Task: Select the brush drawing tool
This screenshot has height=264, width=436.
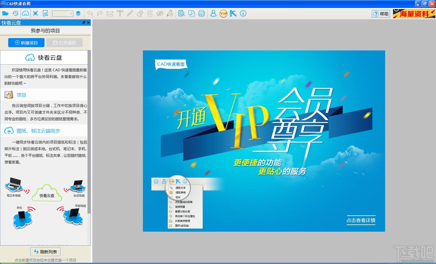Action: (x=130, y=13)
